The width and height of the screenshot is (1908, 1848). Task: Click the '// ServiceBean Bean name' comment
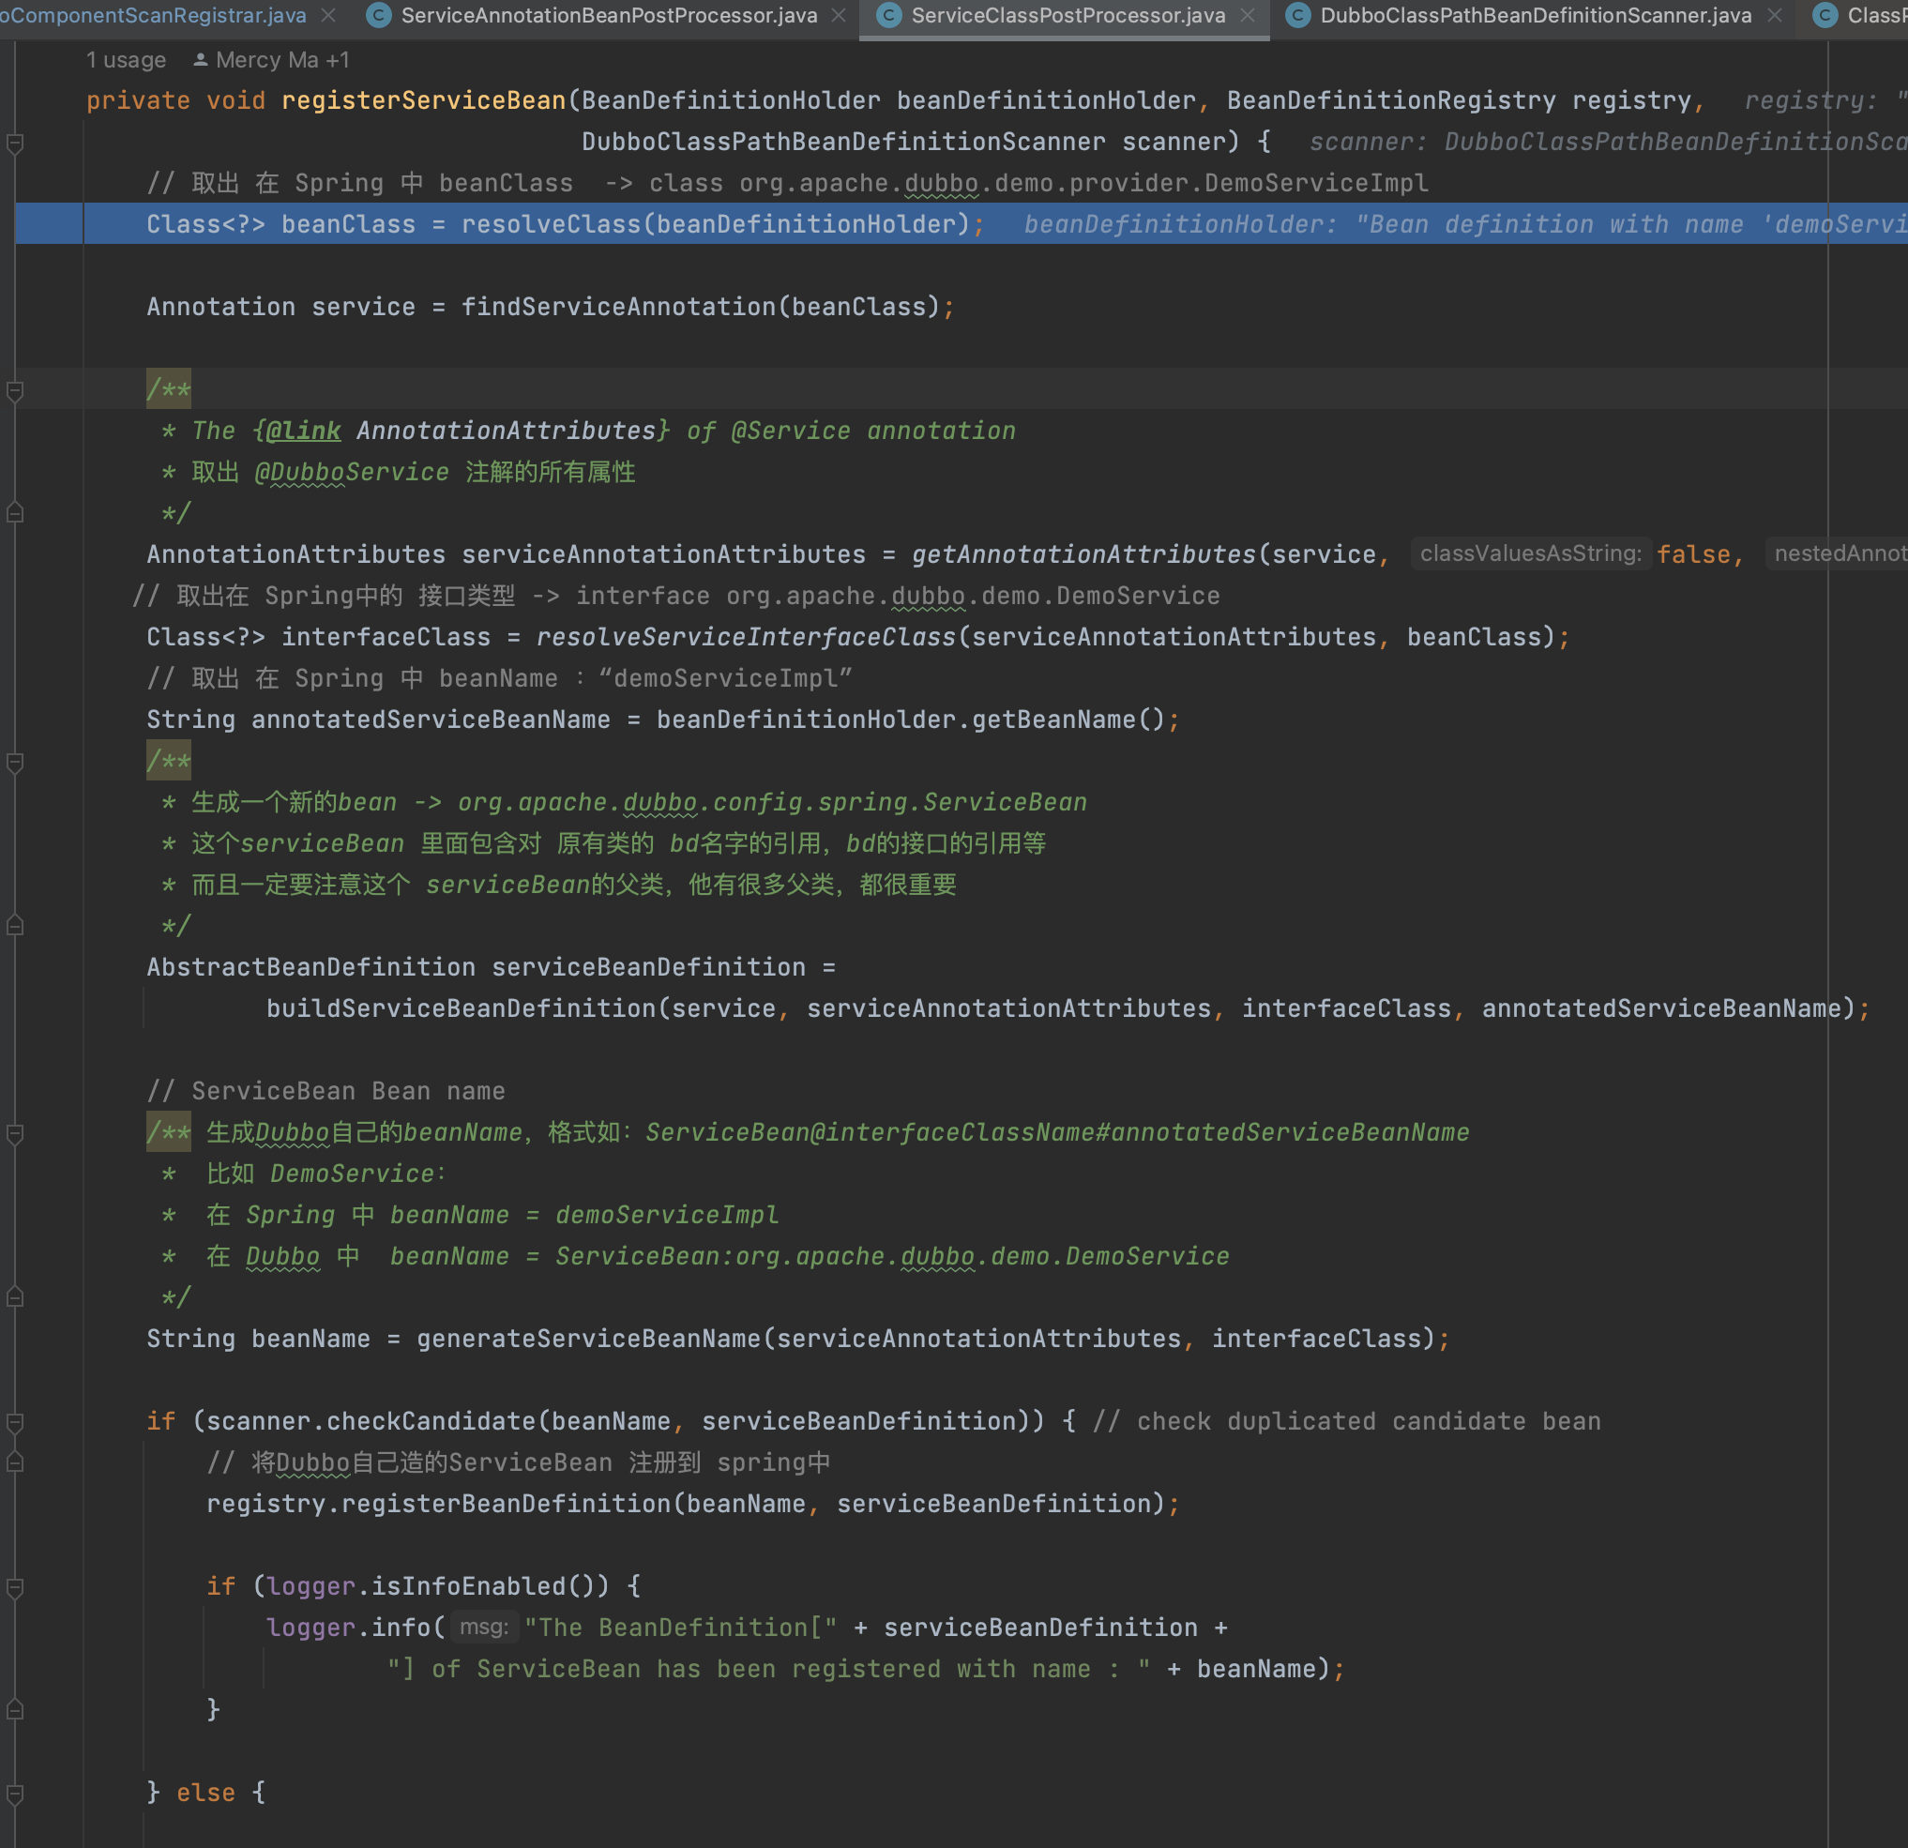326,1092
